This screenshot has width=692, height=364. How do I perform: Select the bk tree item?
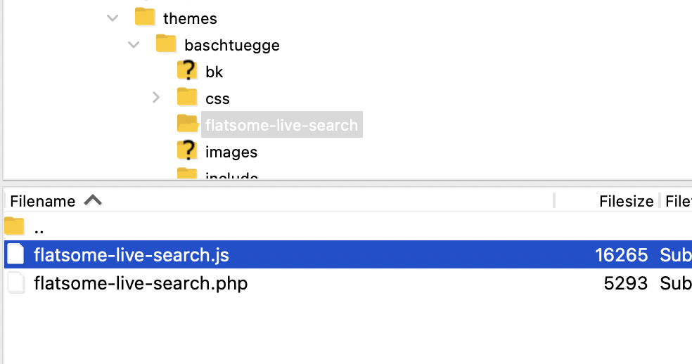(x=214, y=72)
